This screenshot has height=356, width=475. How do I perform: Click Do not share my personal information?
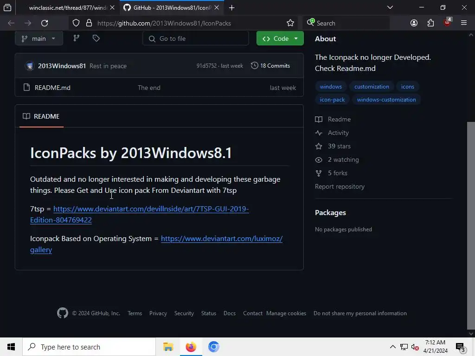[x=360, y=313]
